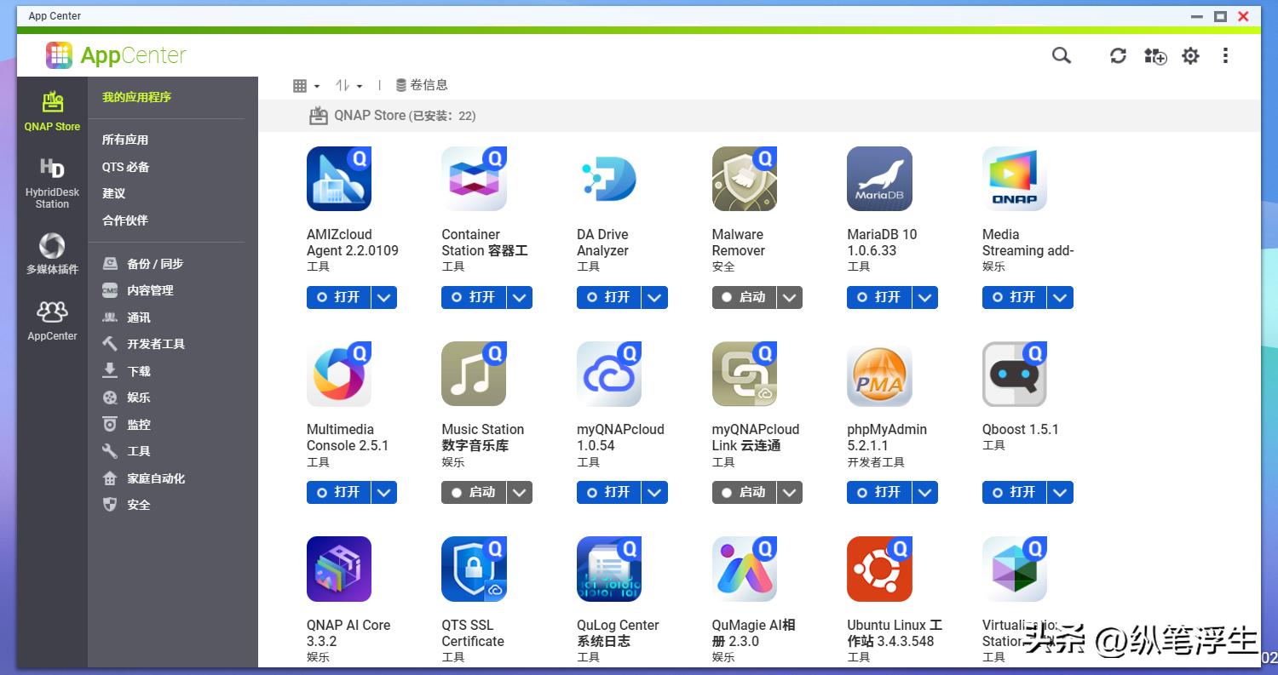Open AMIZcloud Agent with 打开 button
Viewport: 1278px width, 675px height.
pyautogui.click(x=339, y=297)
